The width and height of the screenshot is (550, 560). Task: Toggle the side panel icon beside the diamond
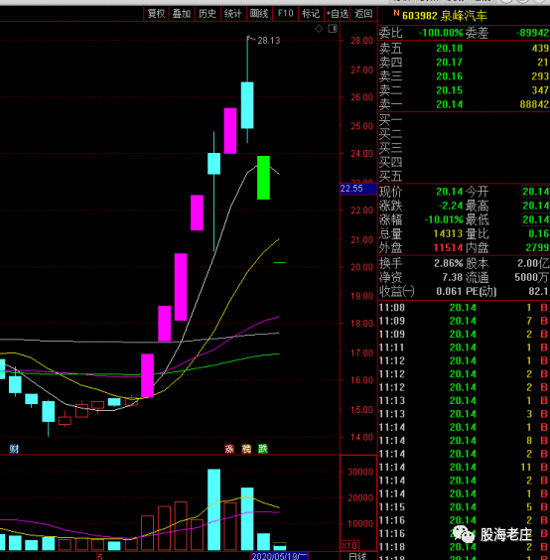333,29
